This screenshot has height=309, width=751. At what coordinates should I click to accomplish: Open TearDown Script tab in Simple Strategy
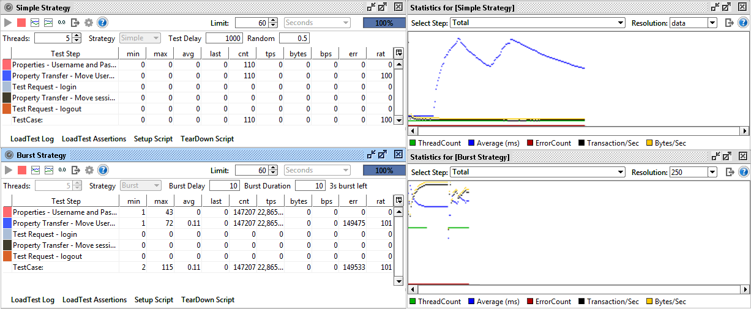click(207, 139)
